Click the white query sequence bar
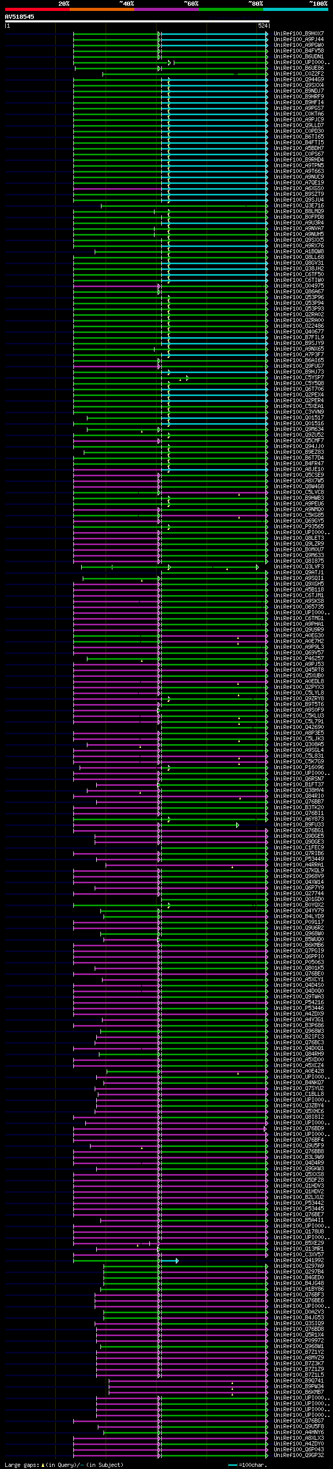Viewport: 333px width, 1469px height. click(x=137, y=22)
